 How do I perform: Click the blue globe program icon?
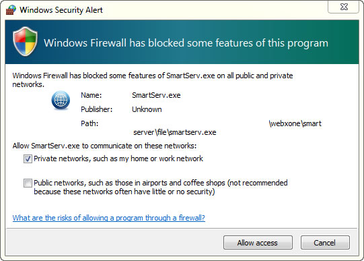tap(61, 100)
